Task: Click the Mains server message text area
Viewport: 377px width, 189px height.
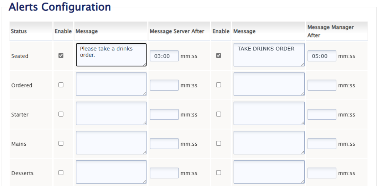Action: (111, 142)
